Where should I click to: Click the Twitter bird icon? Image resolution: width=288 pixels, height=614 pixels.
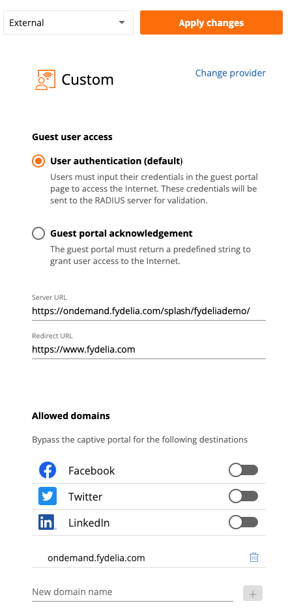(48, 496)
